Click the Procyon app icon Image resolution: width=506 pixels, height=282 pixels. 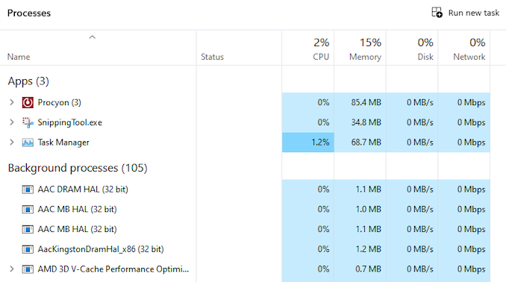point(28,103)
